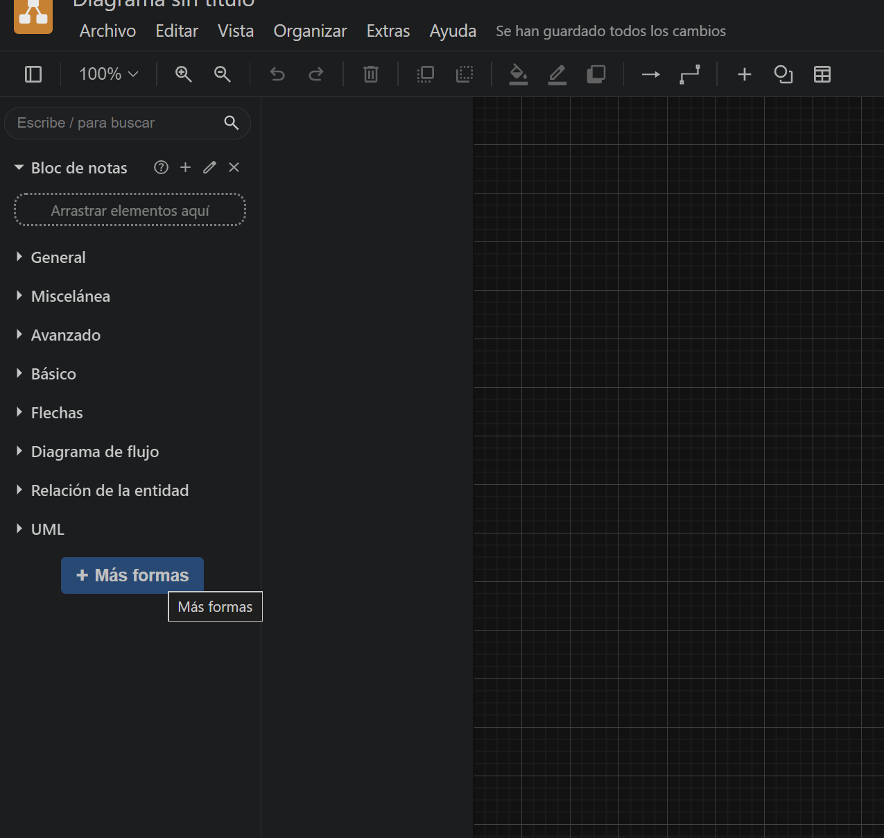The height and width of the screenshot is (838, 884).
Task: Open the line color pencil tool
Action: tap(557, 74)
